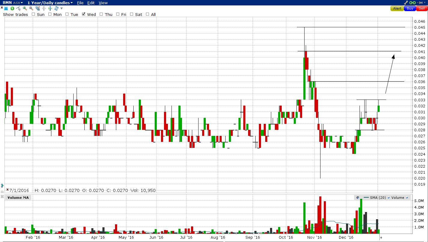Open the title bar dropdown arrow at right
This screenshot has height=242, width=428.
425,3
